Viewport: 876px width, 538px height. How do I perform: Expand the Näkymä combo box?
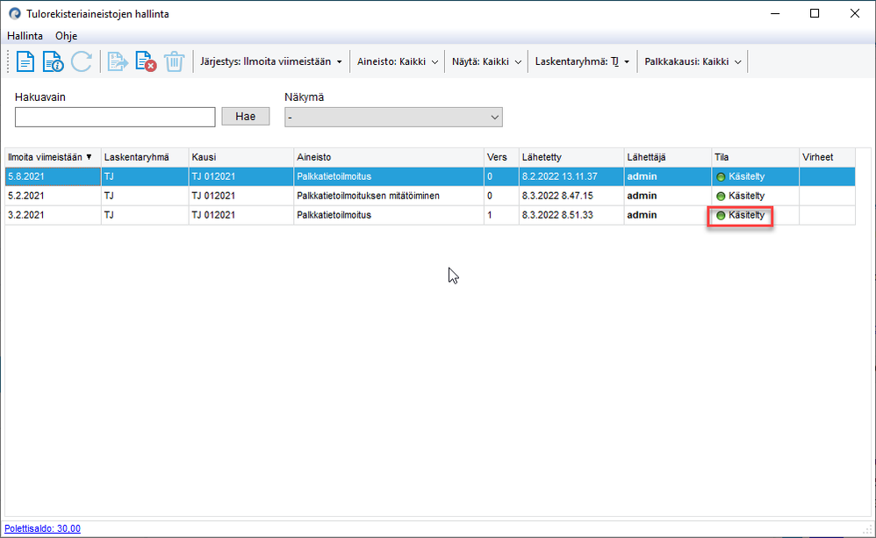[393, 118]
